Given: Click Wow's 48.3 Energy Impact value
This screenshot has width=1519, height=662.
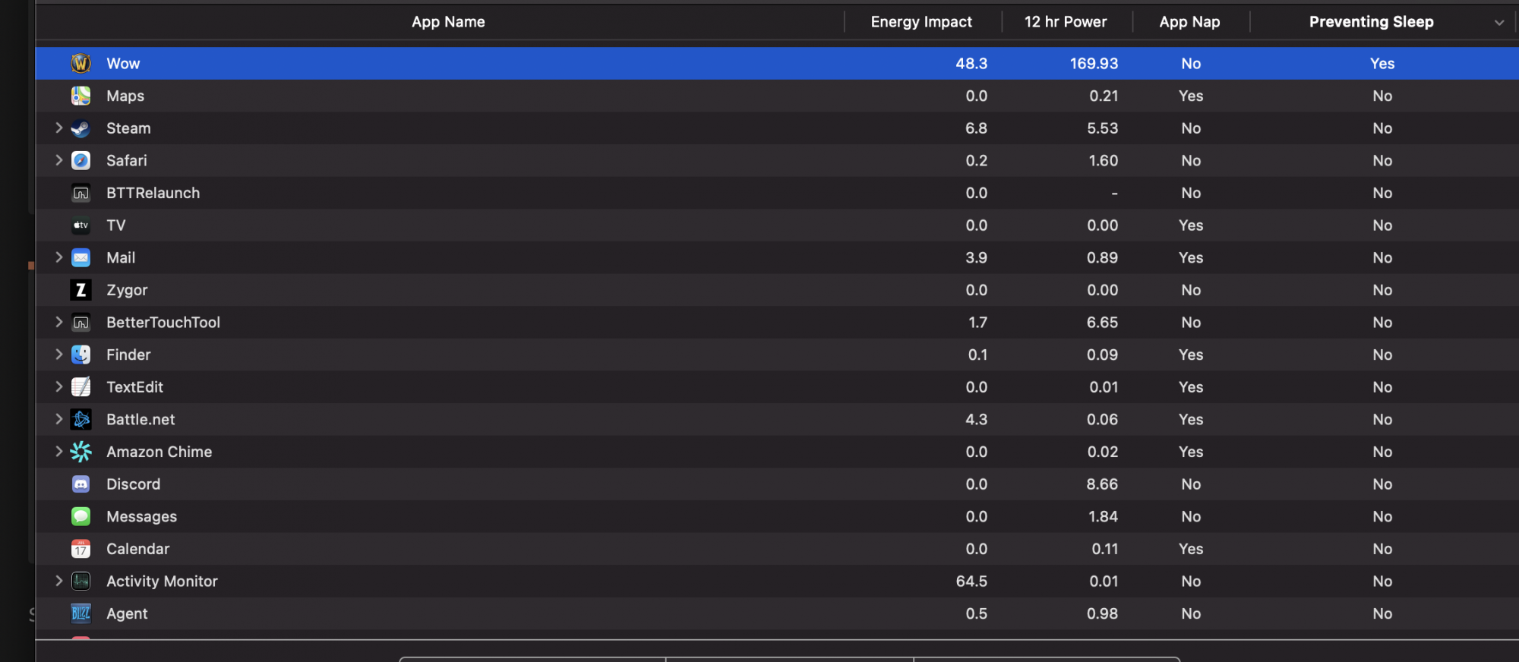Looking at the screenshot, I should point(971,64).
